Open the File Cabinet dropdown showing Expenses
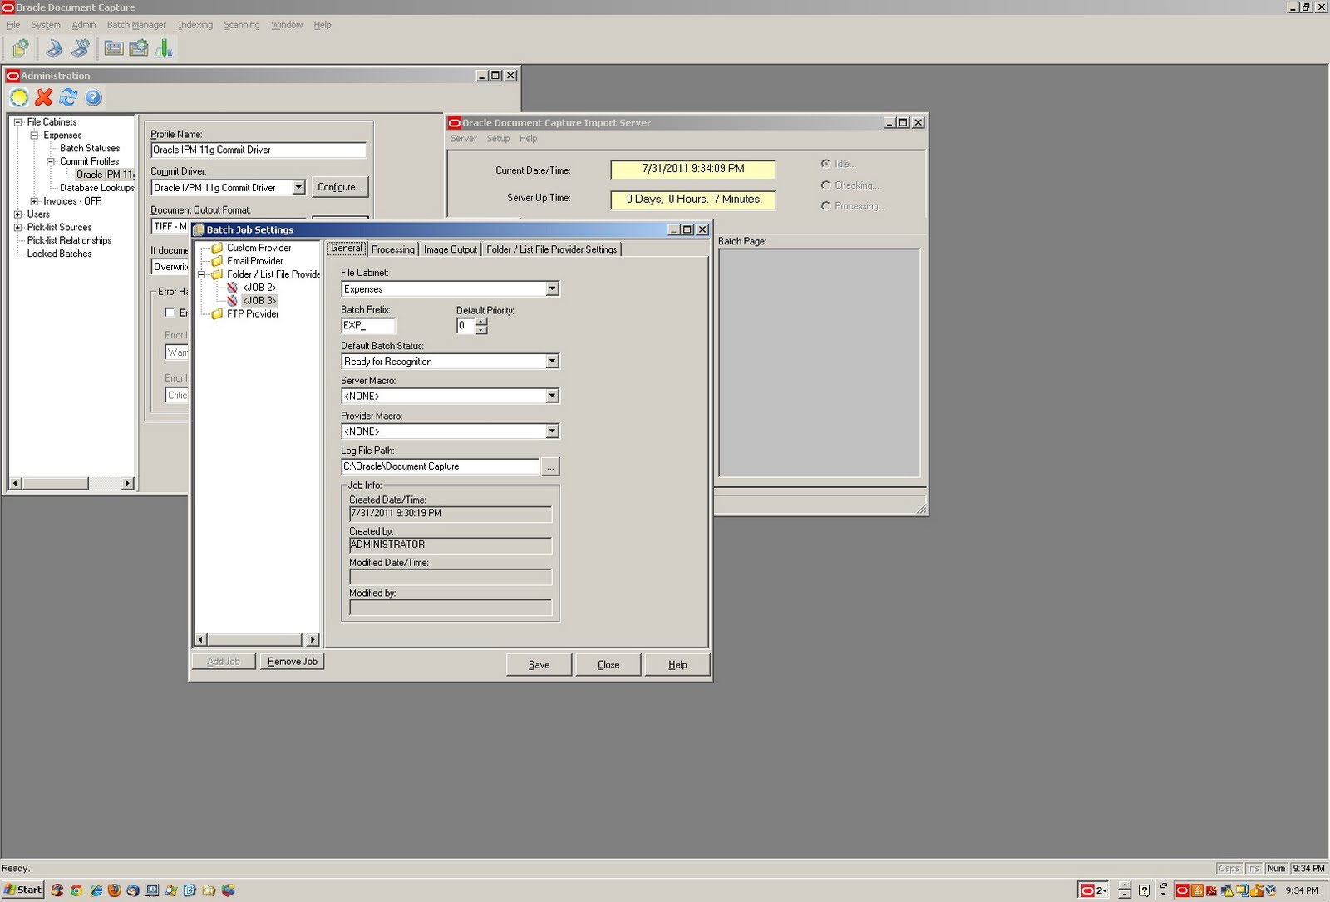This screenshot has height=902, width=1330. click(552, 288)
